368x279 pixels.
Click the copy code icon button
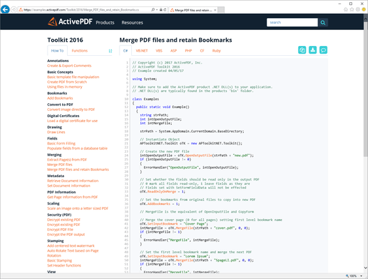pos(302,50)
